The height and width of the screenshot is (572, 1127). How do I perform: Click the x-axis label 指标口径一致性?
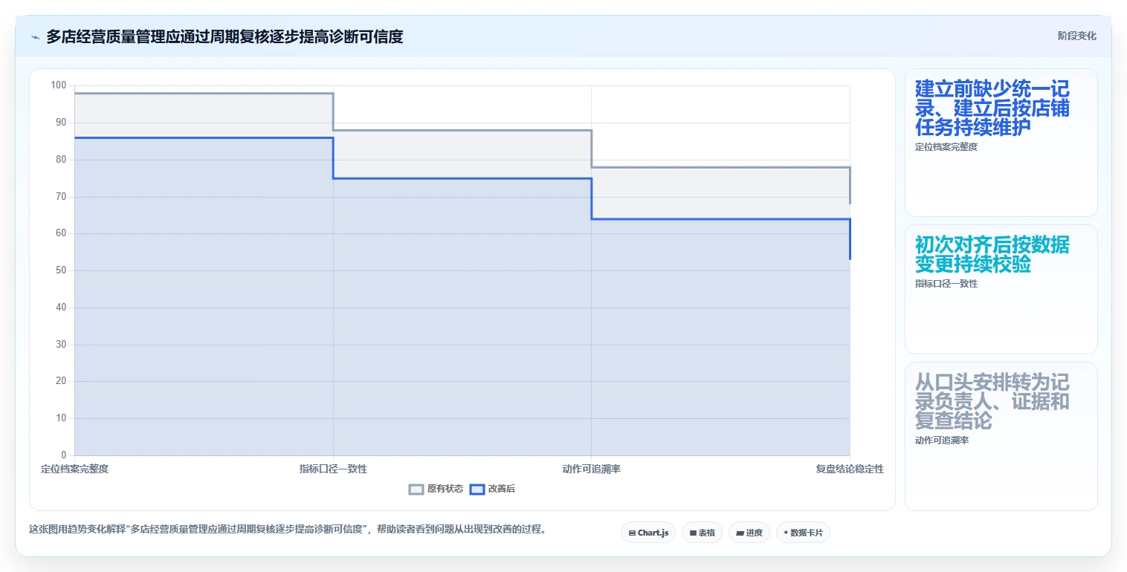click(x=333, y=469)
